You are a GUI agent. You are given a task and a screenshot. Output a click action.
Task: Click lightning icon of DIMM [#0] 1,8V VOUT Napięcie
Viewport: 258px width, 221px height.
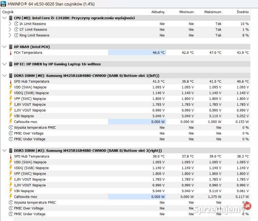coord(11,104)
